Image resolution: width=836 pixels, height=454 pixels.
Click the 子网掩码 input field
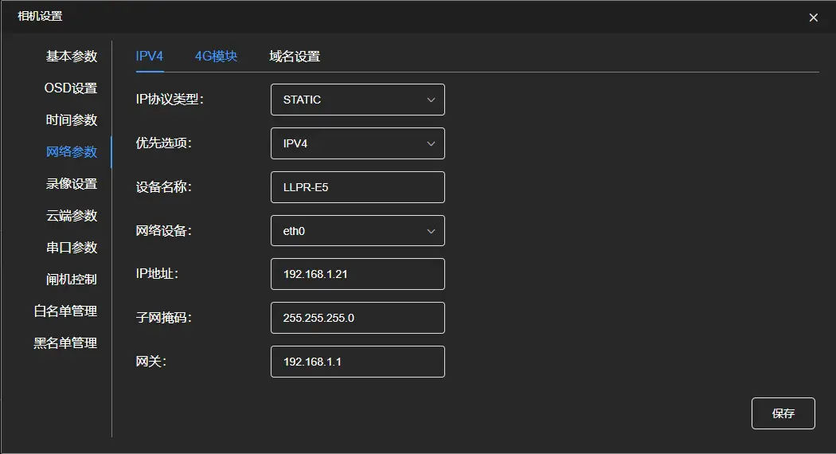(357, 318)
